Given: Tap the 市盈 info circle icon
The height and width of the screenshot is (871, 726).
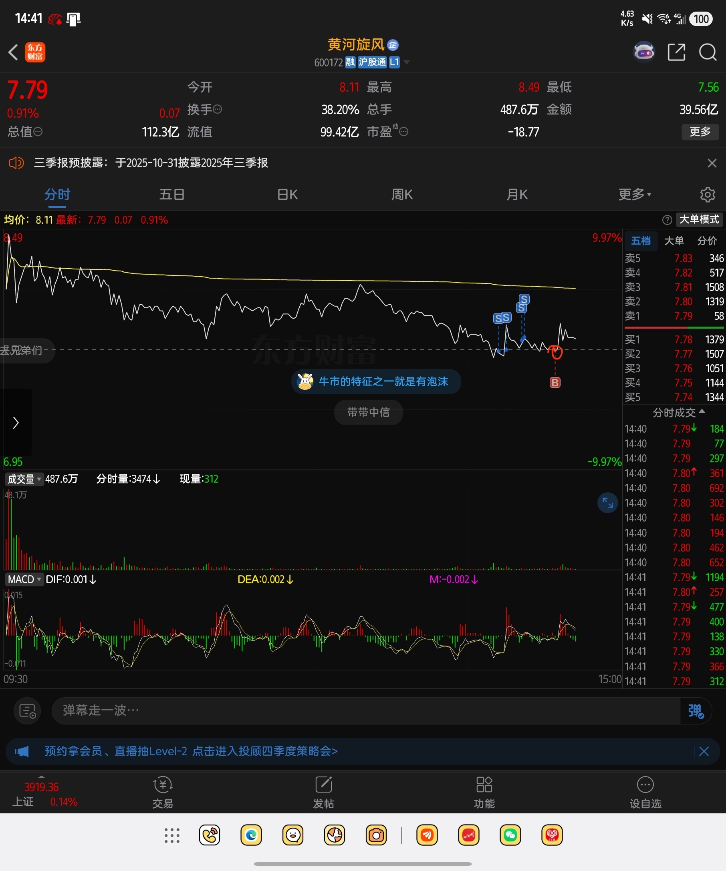Looking at the screenshot, I should (x=403, y=132).
